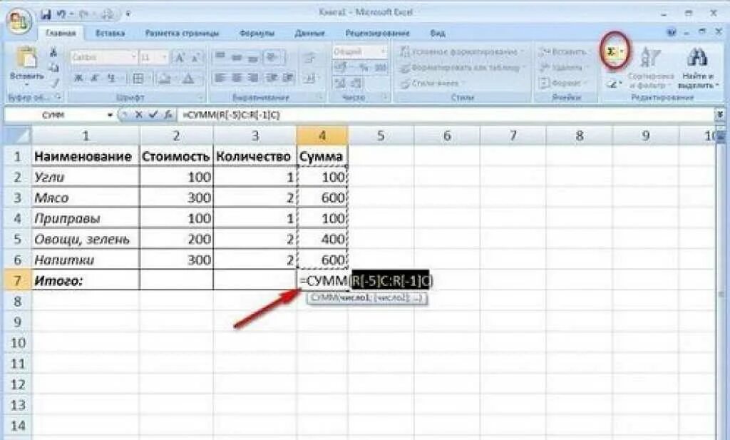Open Сортировка и фильтр sort menu
Screen dimensions: 730x440
[650, 68]
